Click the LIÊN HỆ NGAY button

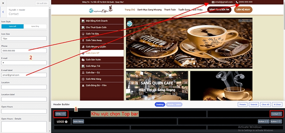click(x=243, y=10)
